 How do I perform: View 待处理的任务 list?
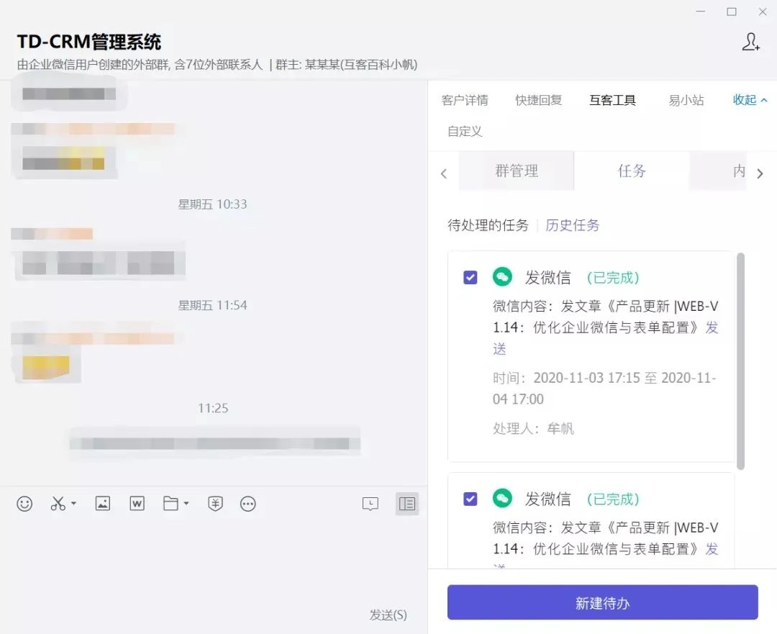488,225
